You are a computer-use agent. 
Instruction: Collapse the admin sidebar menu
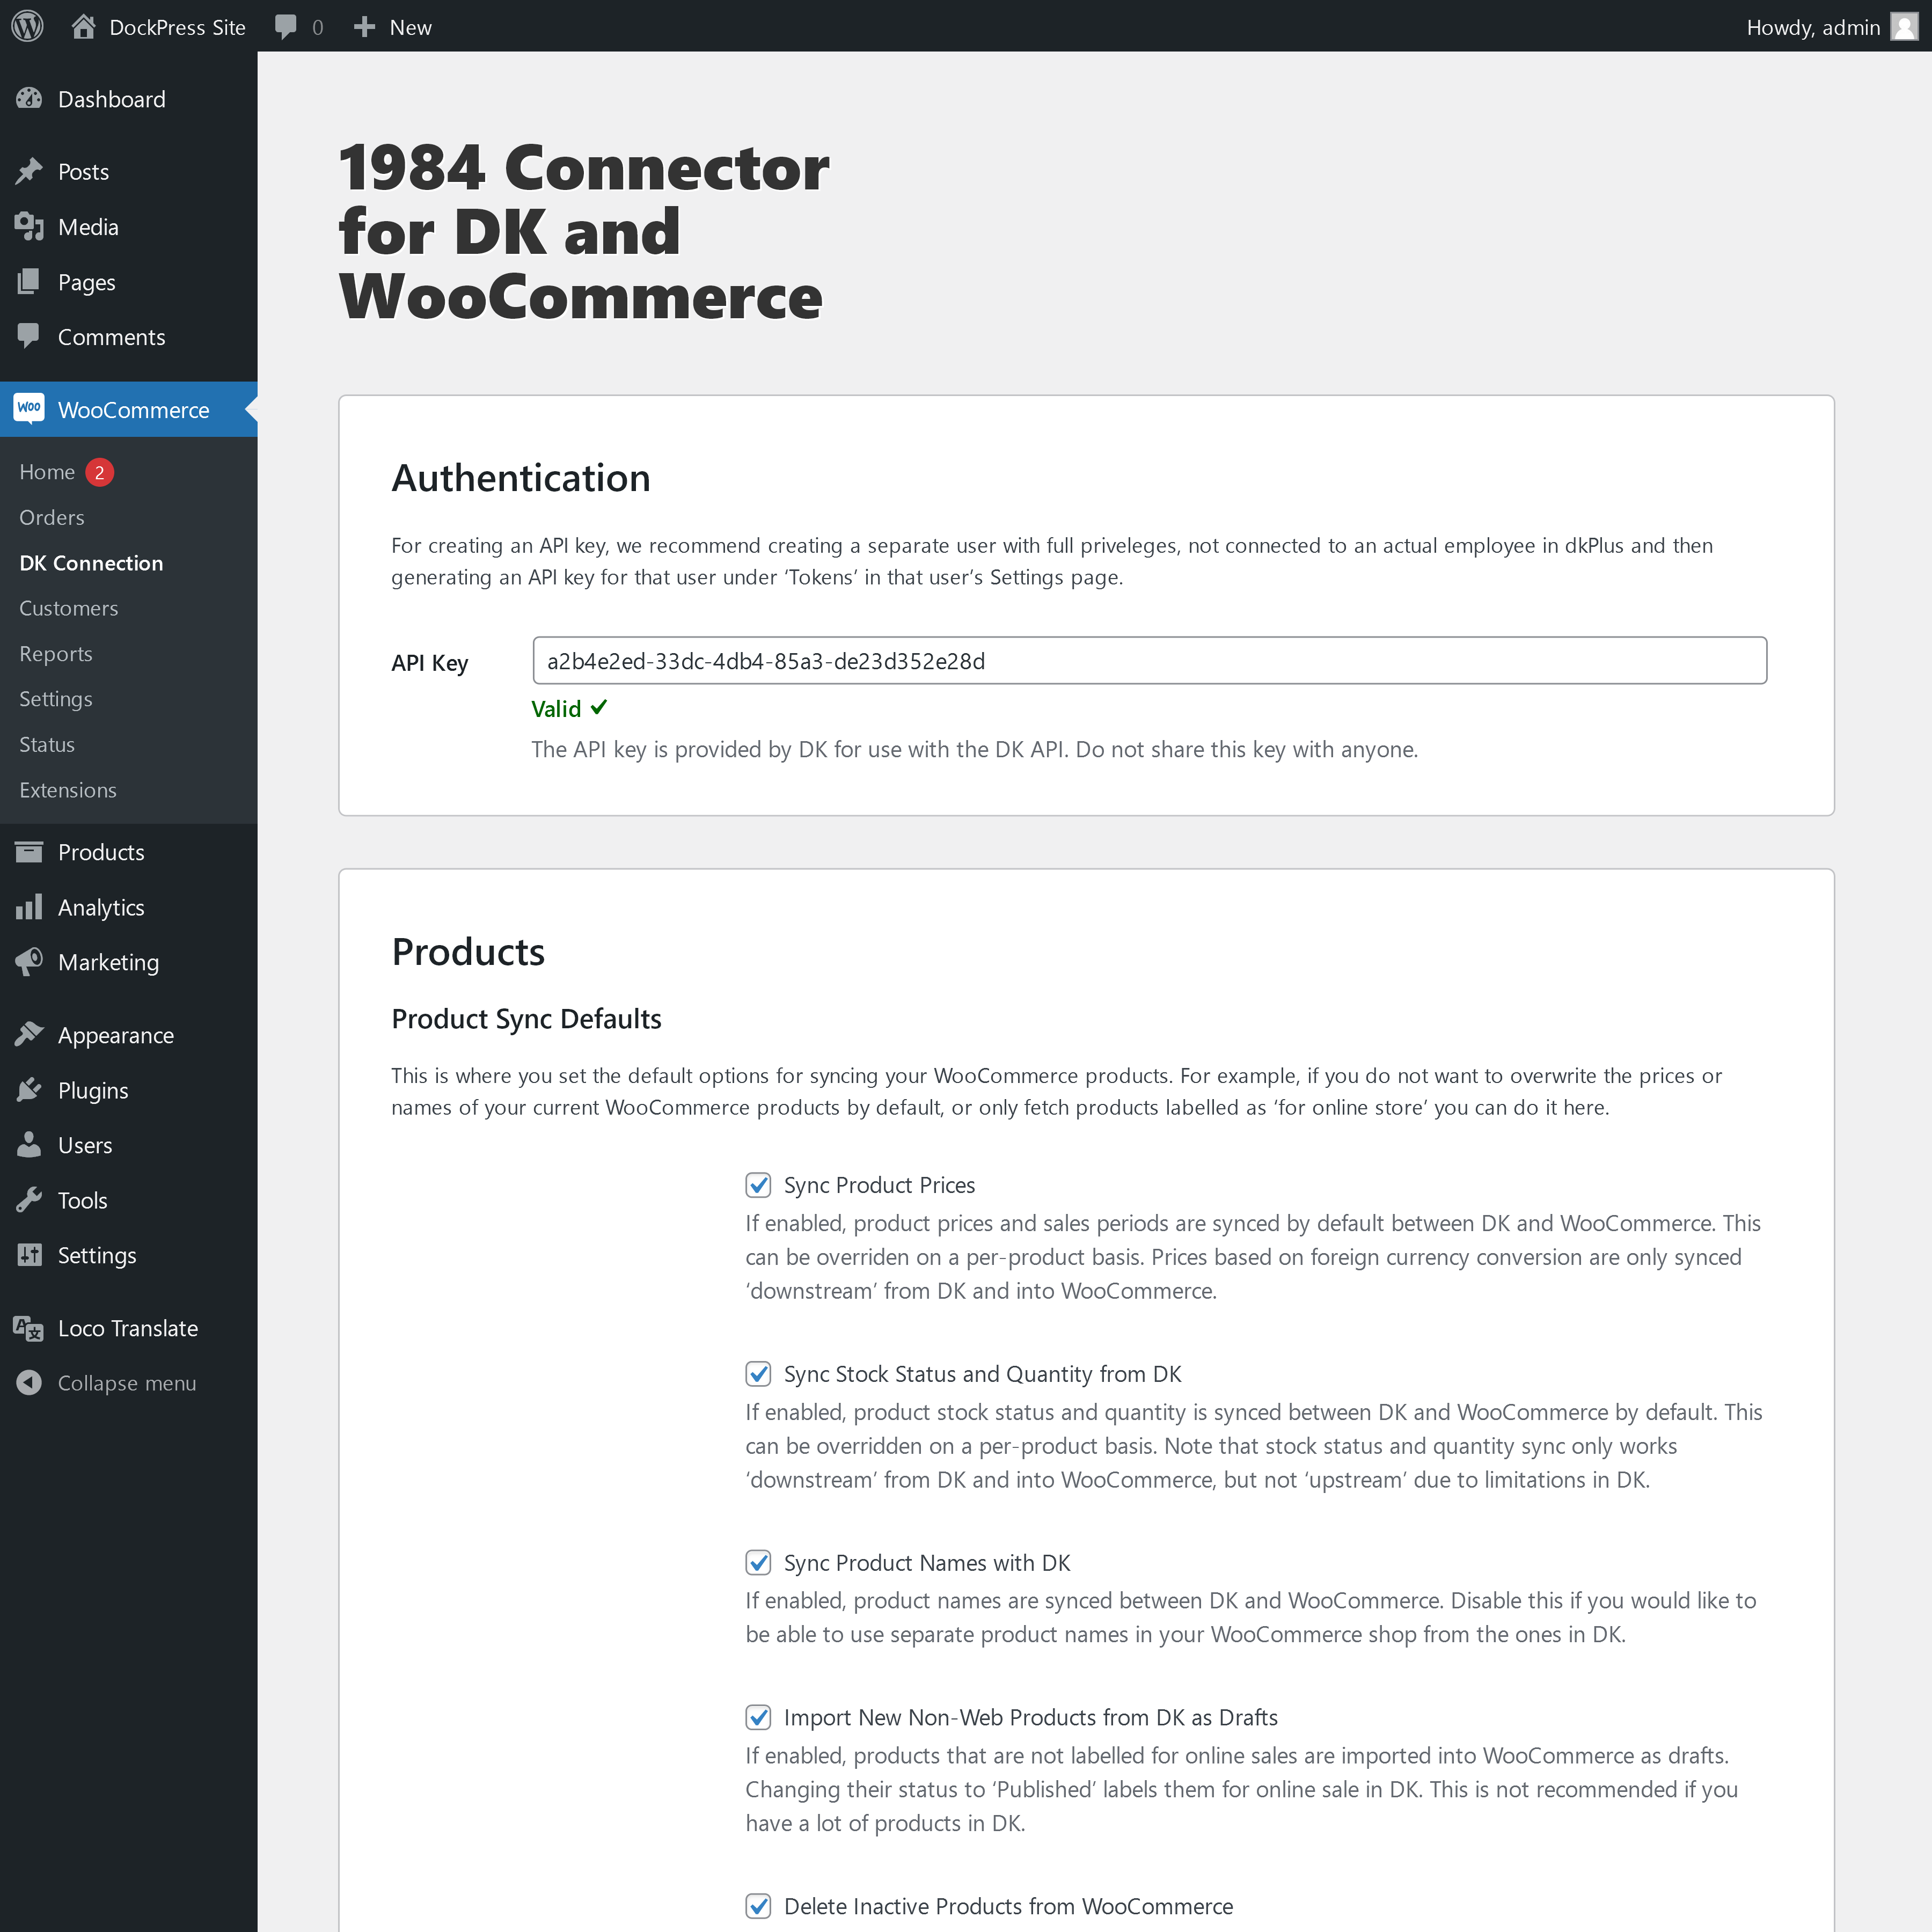(126, 1383)
